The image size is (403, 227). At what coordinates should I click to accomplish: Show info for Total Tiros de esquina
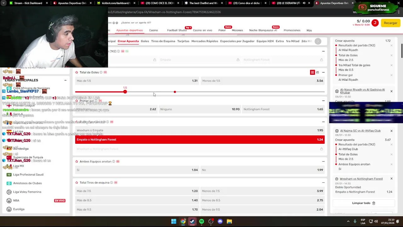point(111,183)
